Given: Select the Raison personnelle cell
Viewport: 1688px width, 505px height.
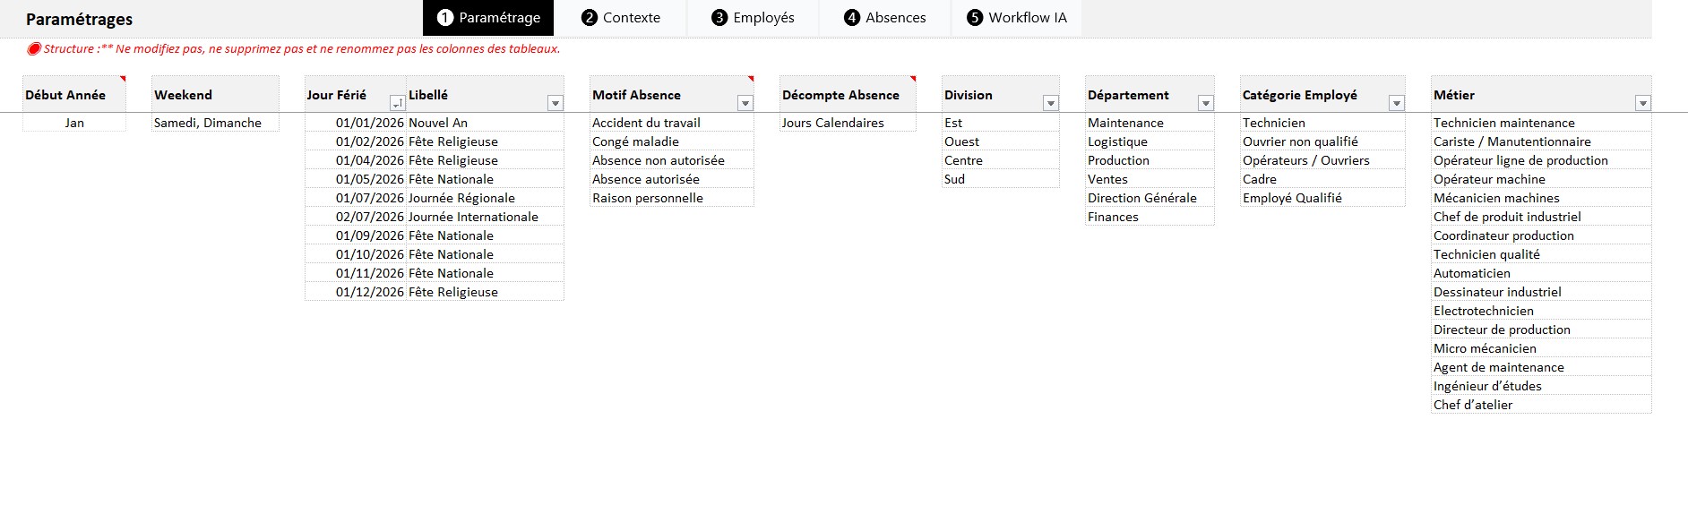Looking at the screenshot, I should (x=672, y=198).
